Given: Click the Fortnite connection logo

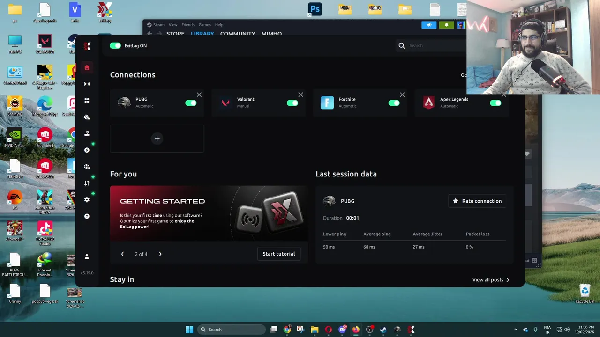Looking at the screenshot, I should 327,103.
